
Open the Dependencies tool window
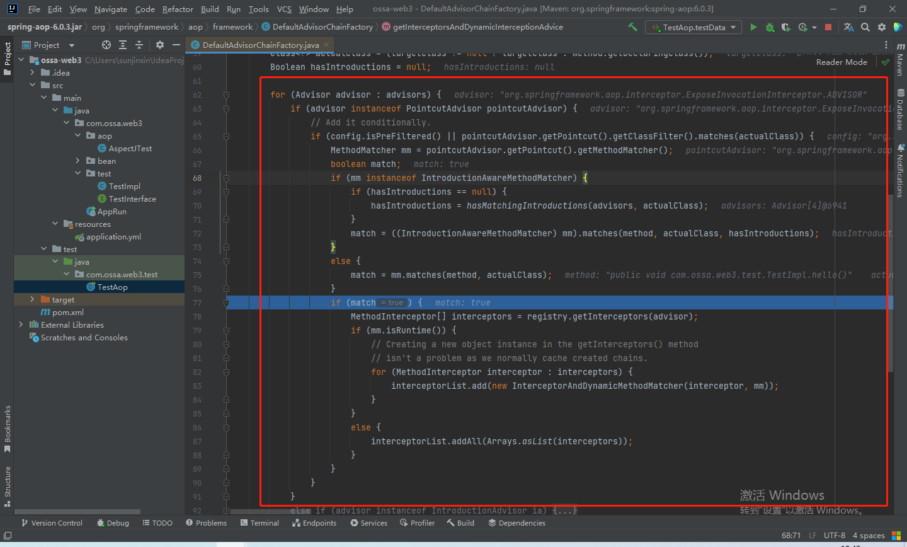(516, 523)
